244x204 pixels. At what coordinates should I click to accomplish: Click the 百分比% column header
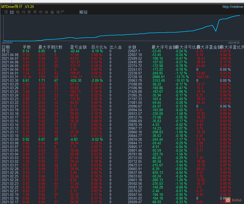click(x=99, y=47)
